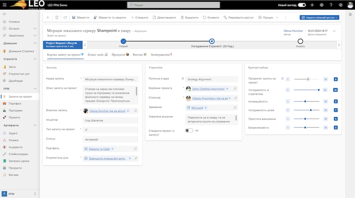Click Оновити refresh button
355x198 pixels.
pyautogui.click(x=210, y=18)
